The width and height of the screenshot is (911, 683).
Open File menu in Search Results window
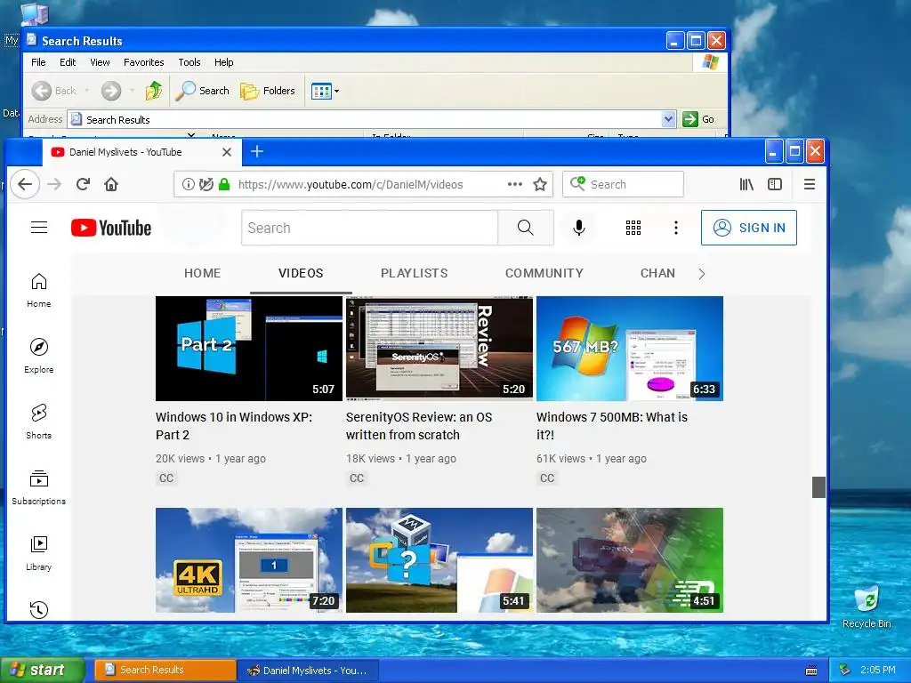coord(38,62)
